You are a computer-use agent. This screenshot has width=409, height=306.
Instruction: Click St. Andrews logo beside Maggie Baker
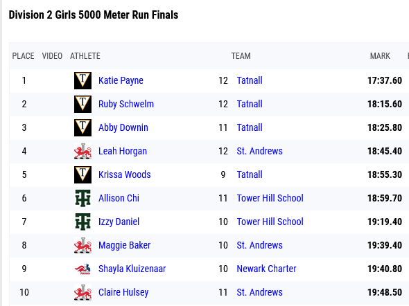click(82, 245)
